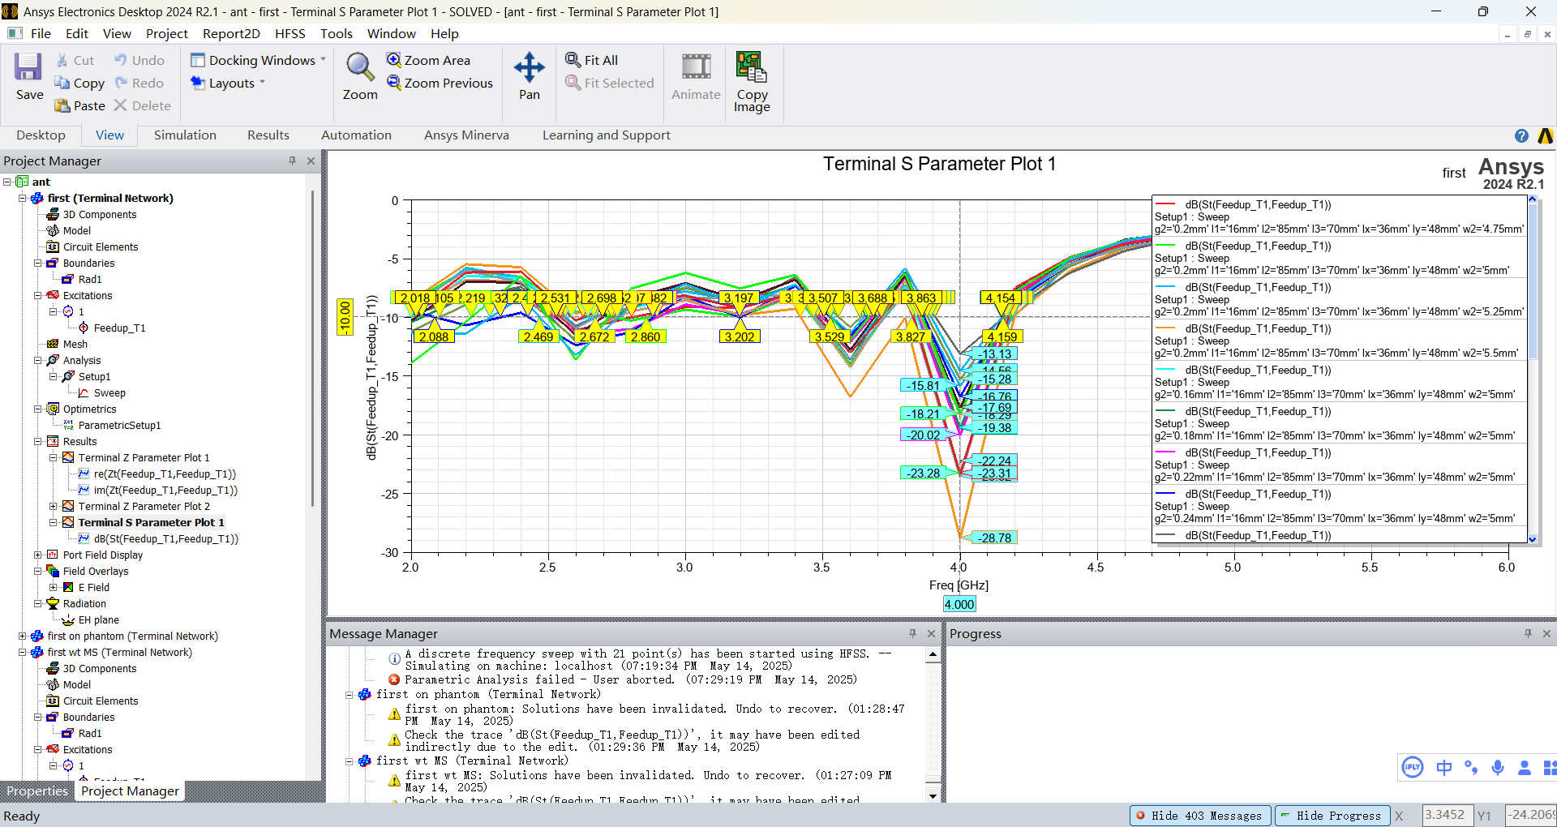Select the Sweep item under Setup1

(x=109, y=392)
